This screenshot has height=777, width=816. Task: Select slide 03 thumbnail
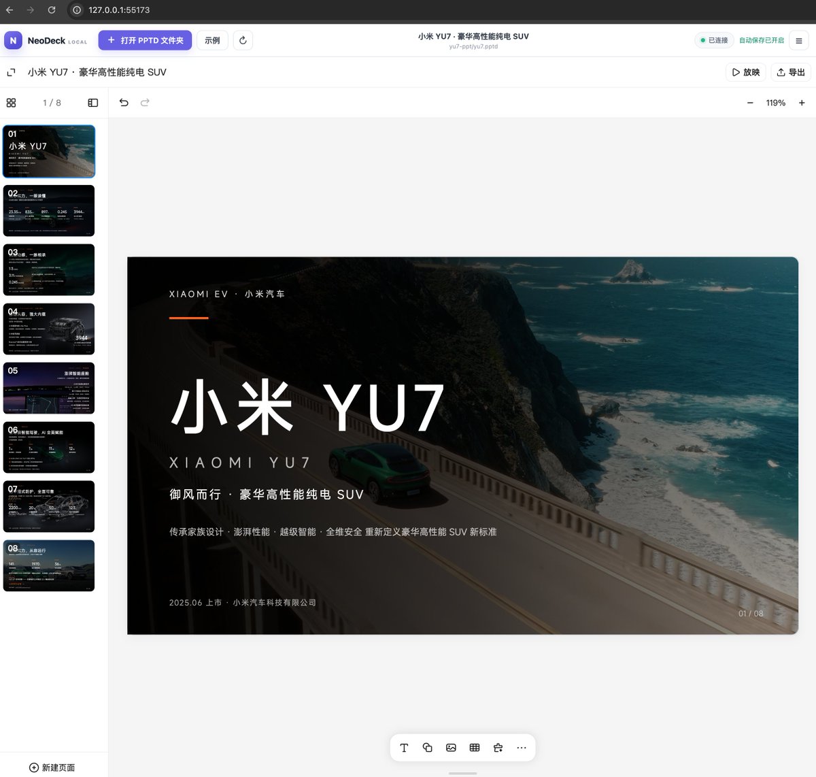pyautogui.click(x=49, y=269)
